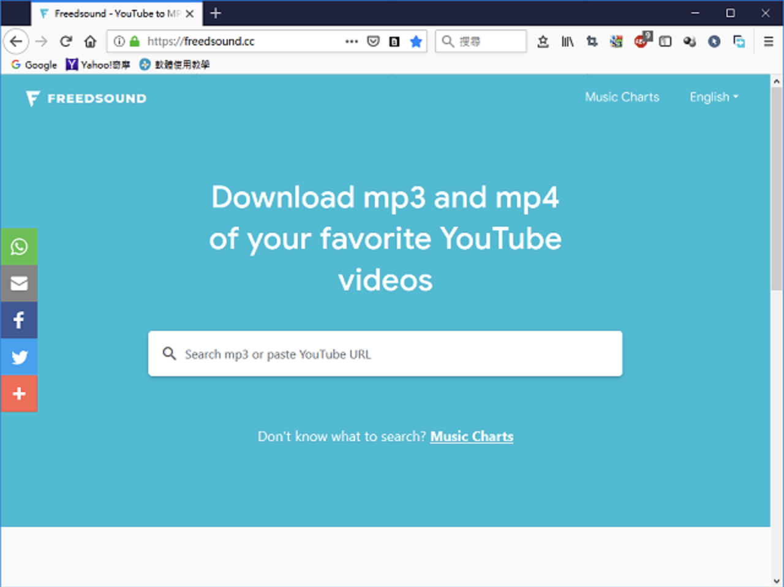Click the green padlock security icon
The width and height of the screenshot is (784, 587).
135,41
